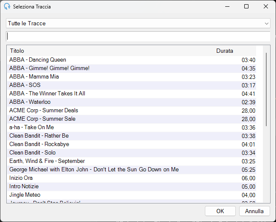This screenshot has height=222, width=276.
Task: Open the Tutte le Tracce dropdown
Action: point(138,23)
